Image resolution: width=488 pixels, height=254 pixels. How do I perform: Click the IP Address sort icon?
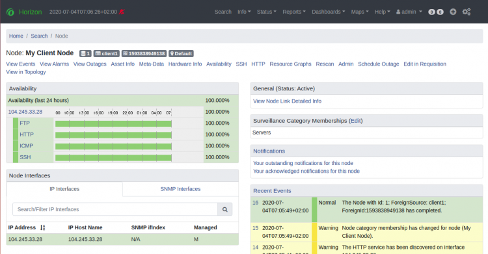43,227
